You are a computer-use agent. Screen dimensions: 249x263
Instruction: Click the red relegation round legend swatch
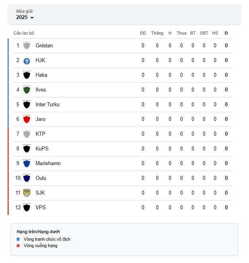[x=18, y=245]
